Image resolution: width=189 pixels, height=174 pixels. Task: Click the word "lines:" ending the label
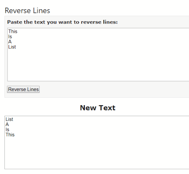pyautogui.click(x=110, y=22)
